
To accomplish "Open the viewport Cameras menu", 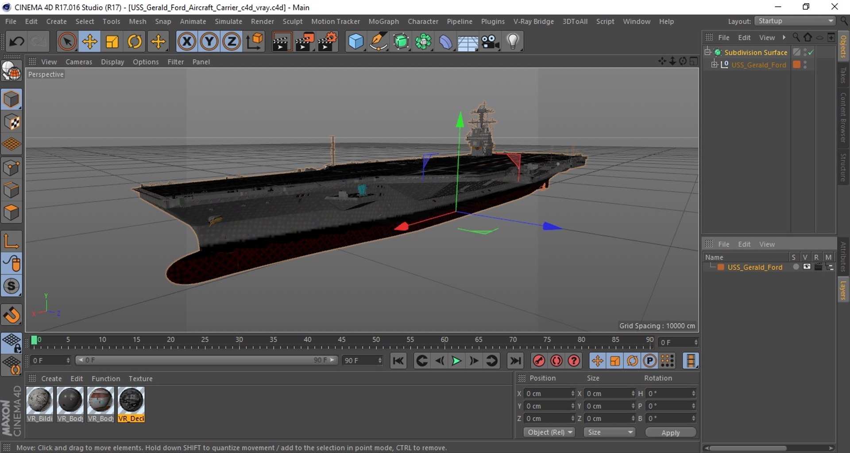I will (79, 62).
